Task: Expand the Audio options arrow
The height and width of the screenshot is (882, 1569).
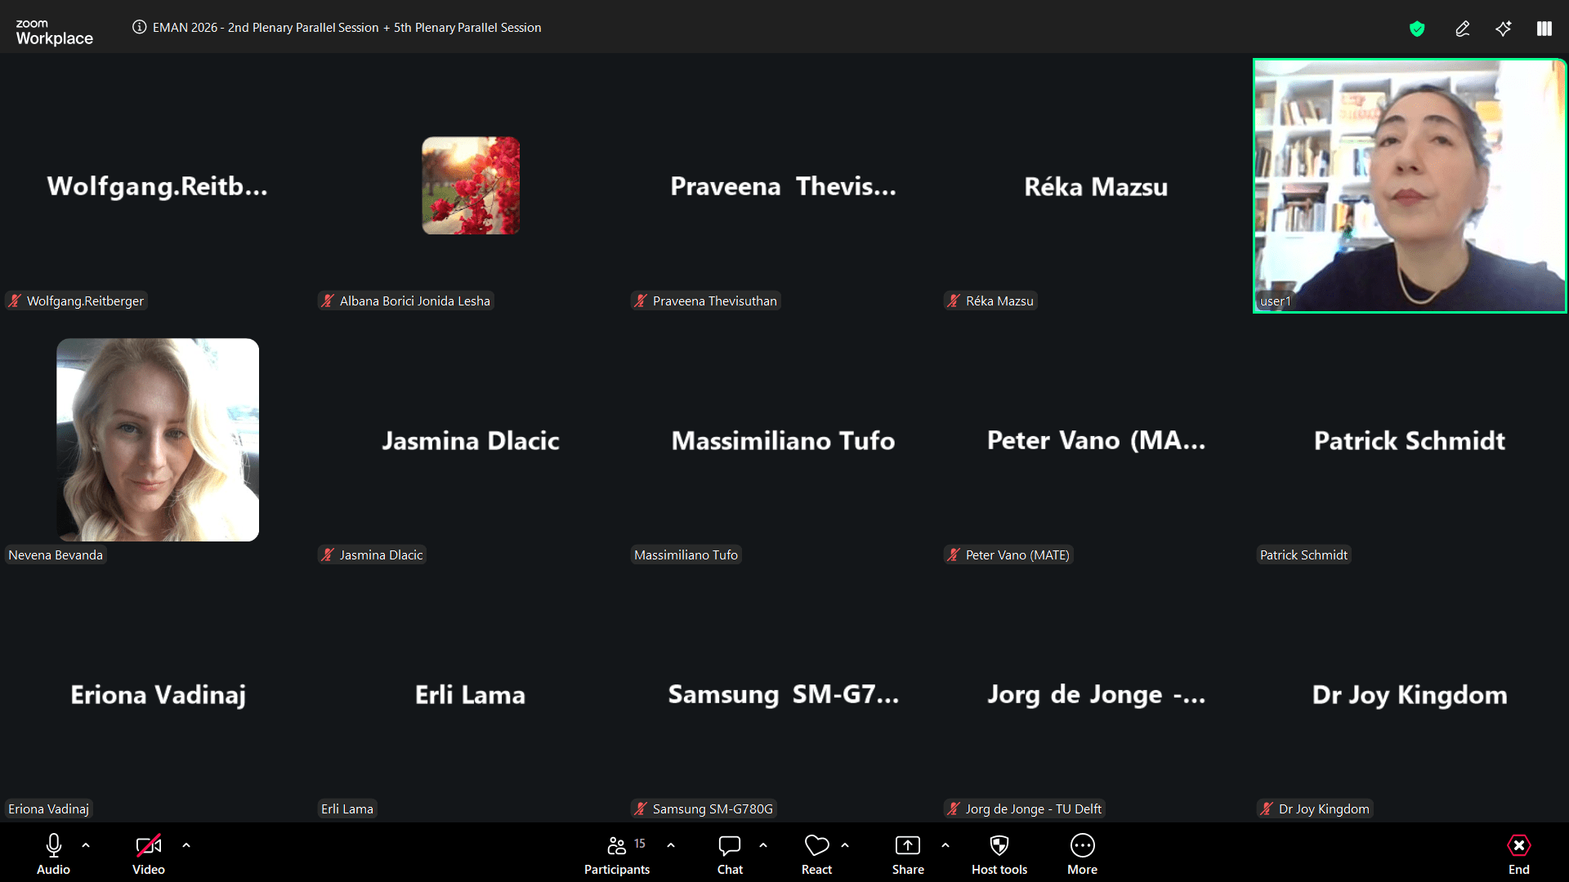Action: [86, 845]
